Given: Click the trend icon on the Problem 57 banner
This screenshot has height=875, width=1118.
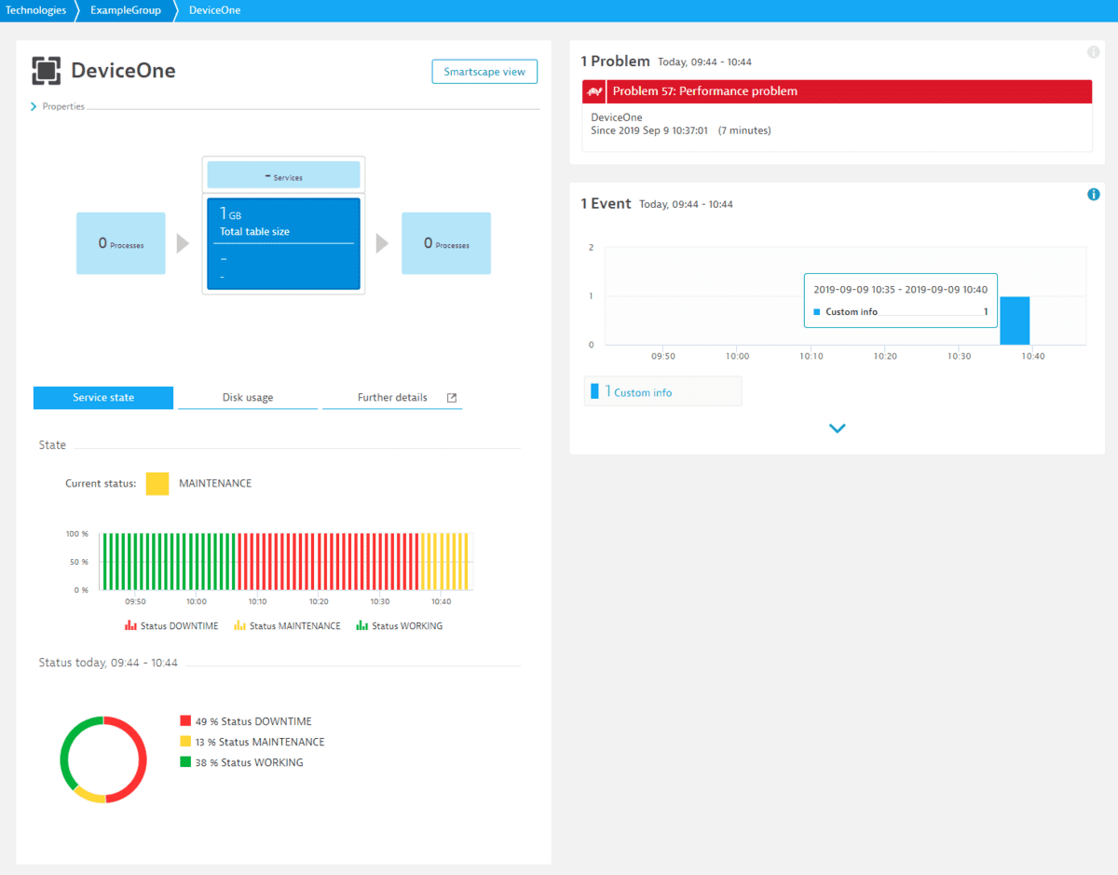Looking at the screenshot, I should pos(594,91).
